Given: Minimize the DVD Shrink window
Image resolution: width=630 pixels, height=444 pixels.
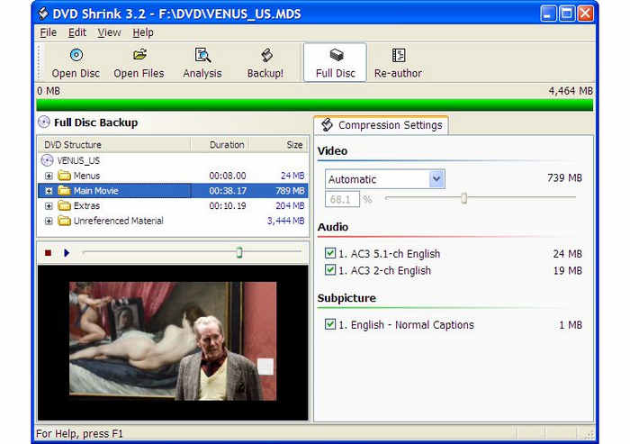Looking at the screenshot, I should point(548,14).
